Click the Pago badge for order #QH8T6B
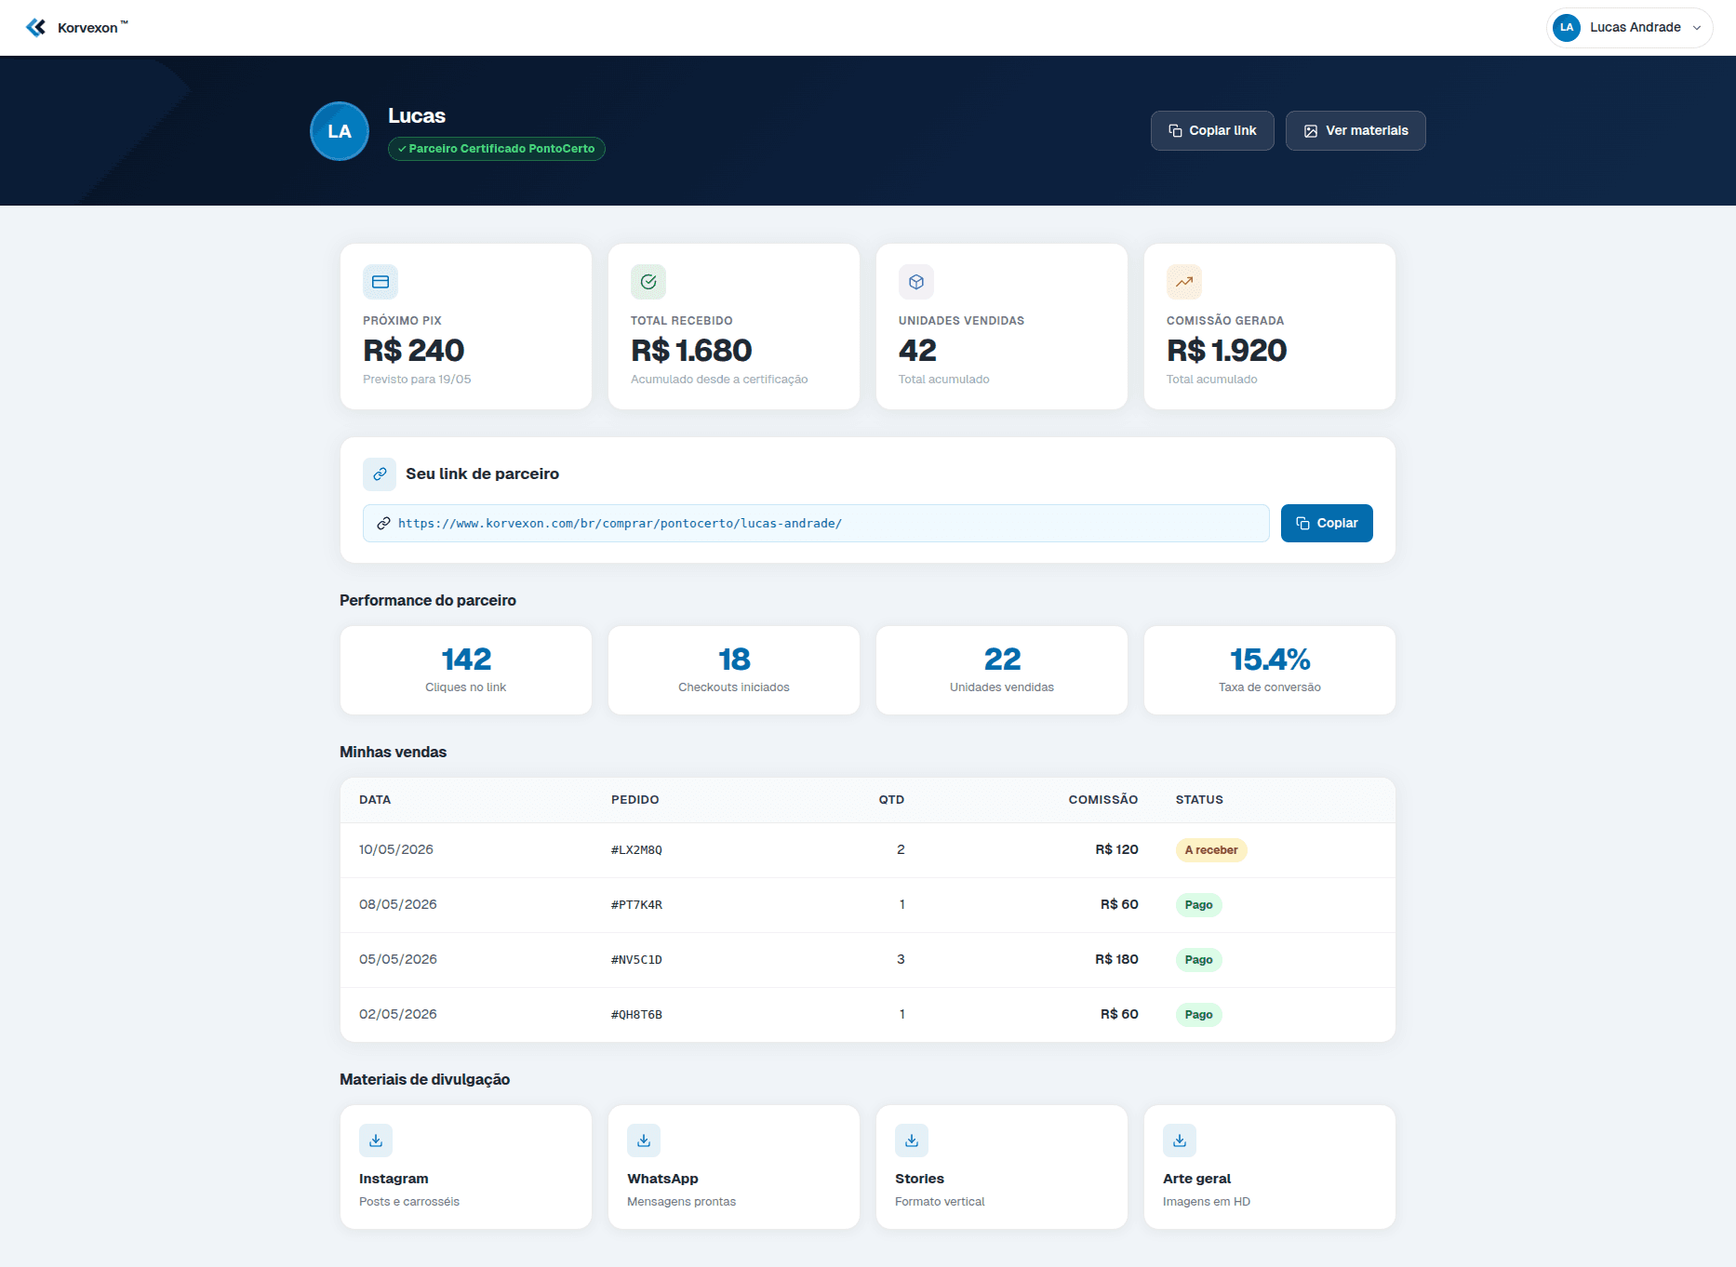This screenshot has width=1736, height=1267. [1198, 1015]
